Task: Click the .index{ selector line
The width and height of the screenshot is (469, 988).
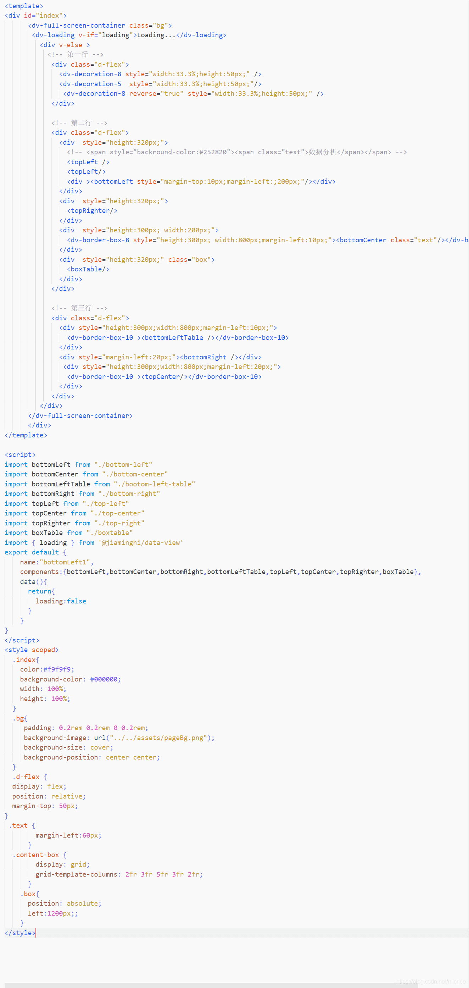Action: (26, 660)
